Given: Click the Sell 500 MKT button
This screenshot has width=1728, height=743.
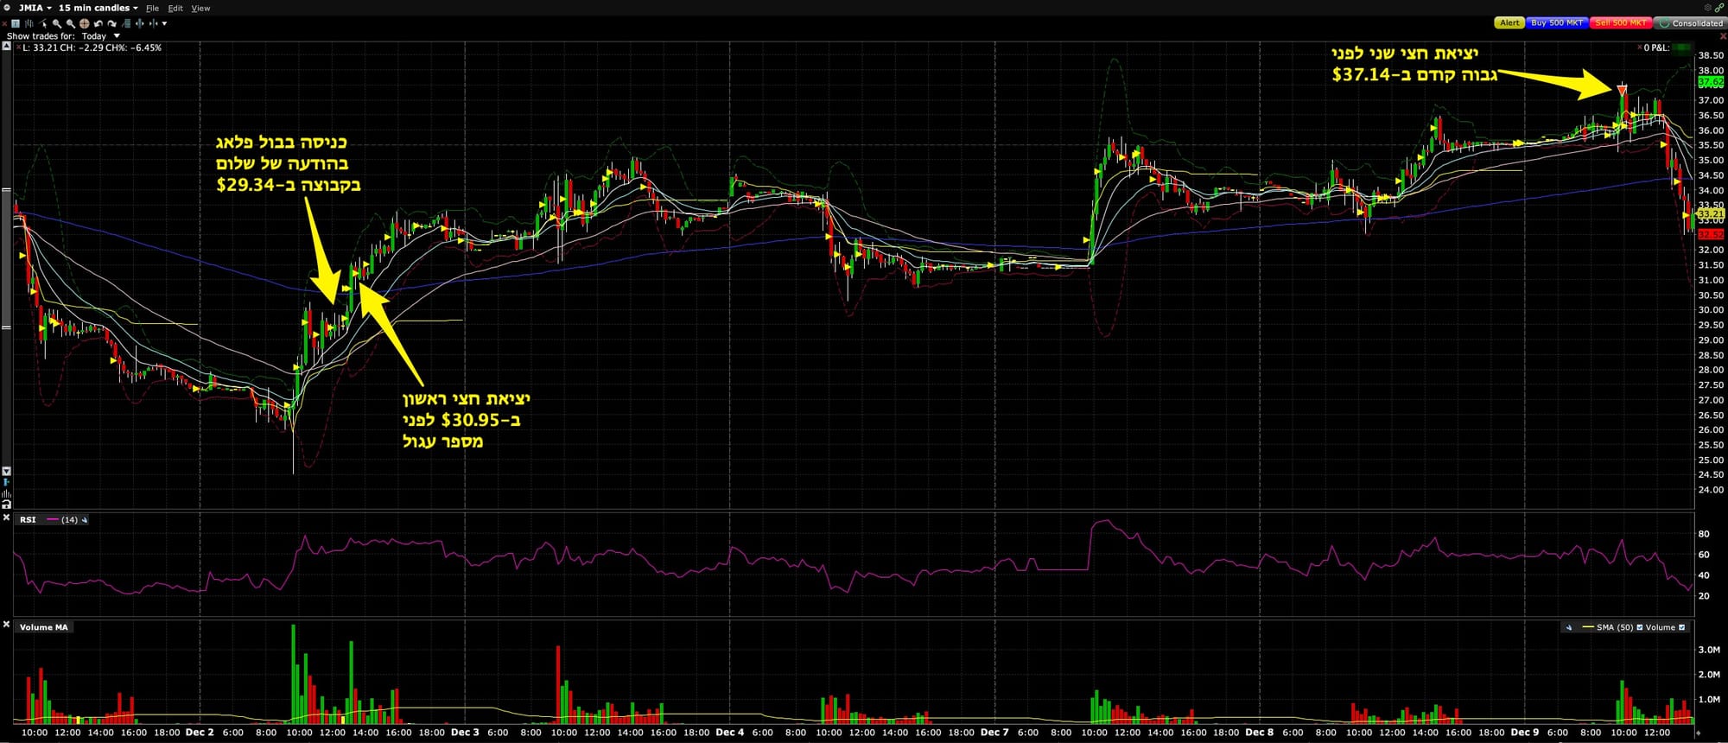Looking at the screenshot, I should tap(1620, 23).
